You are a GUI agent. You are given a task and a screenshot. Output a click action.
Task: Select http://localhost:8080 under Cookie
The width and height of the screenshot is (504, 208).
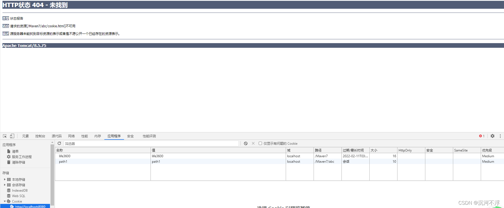(30, 206)
